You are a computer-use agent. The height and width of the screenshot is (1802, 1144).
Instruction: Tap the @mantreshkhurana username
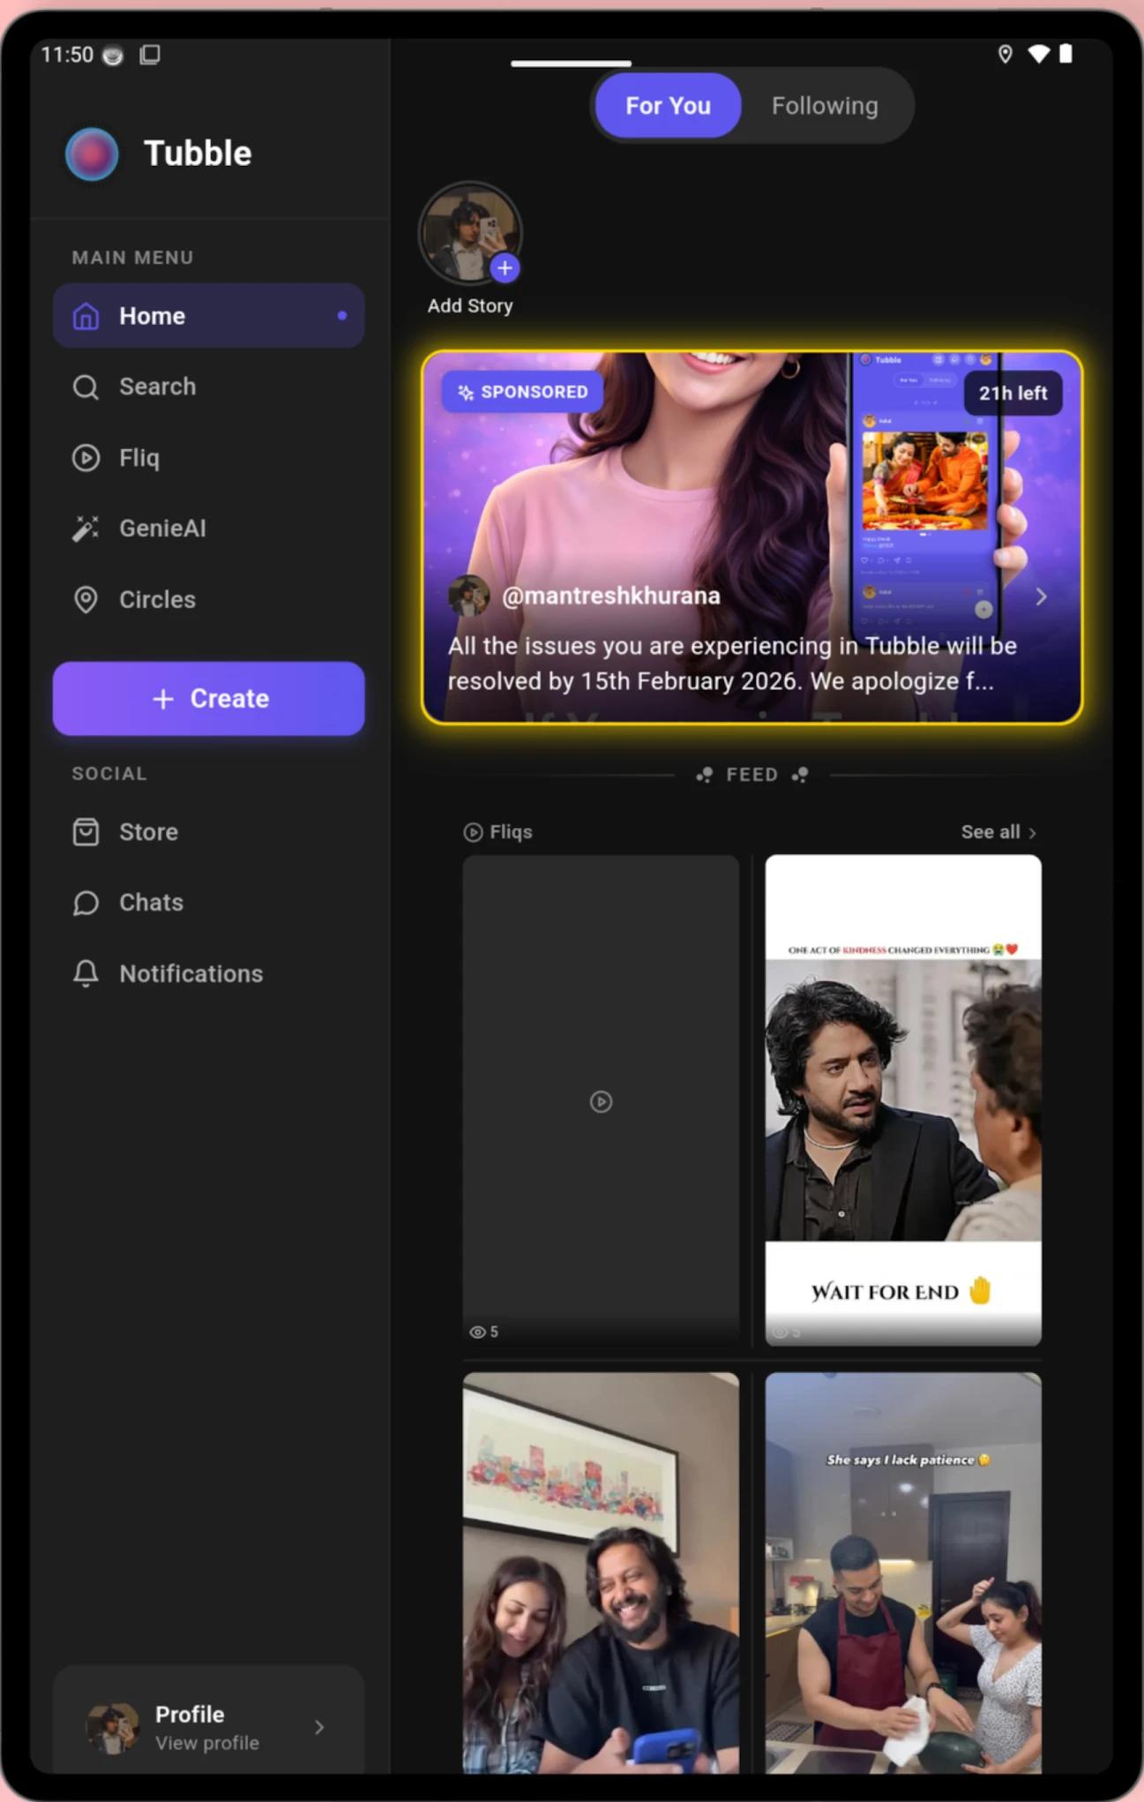[x=610, y=596]
